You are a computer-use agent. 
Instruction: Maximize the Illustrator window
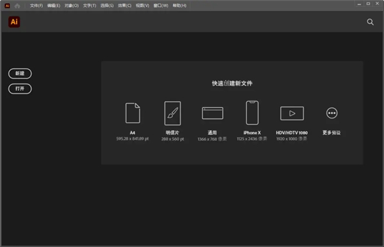click(x=368, y=4)
